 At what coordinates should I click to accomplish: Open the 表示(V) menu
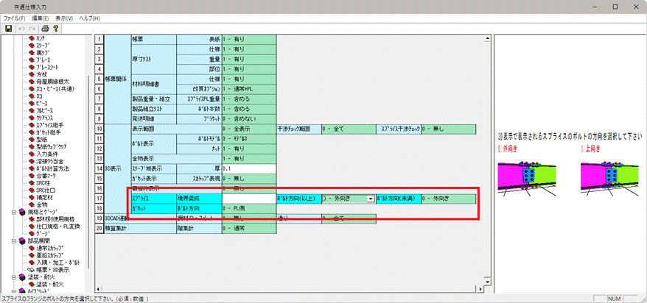click(64, 17)
